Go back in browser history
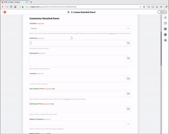This screenshot has height=134, width=169. click(3, 7)
